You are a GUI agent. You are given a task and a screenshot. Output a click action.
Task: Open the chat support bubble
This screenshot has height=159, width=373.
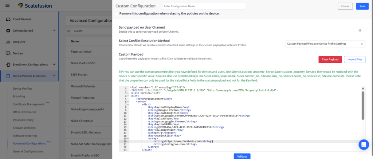(x=364, y=144)
